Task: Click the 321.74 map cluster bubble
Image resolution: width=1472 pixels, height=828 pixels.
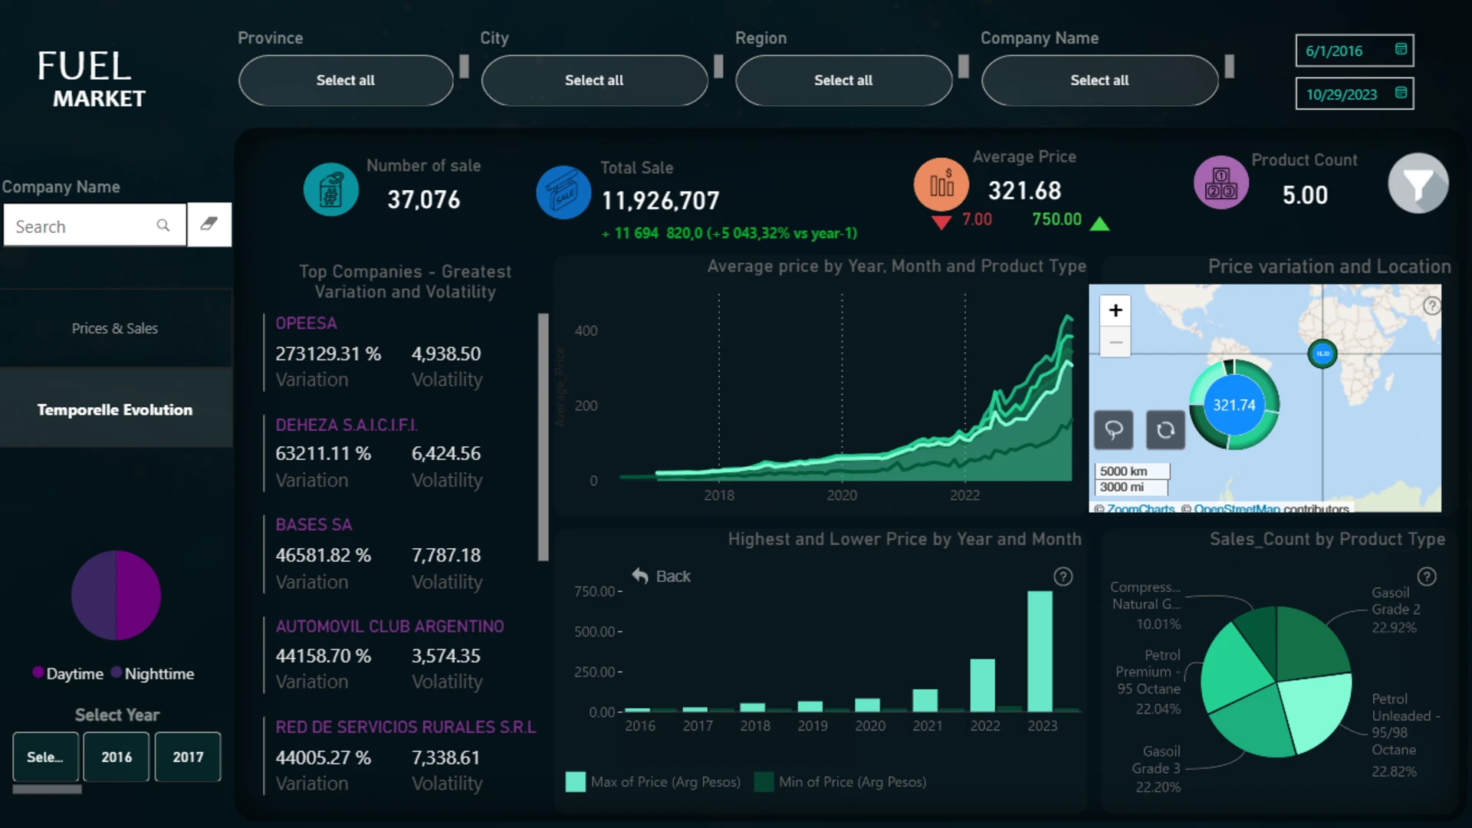Action: click(1234, 405)
